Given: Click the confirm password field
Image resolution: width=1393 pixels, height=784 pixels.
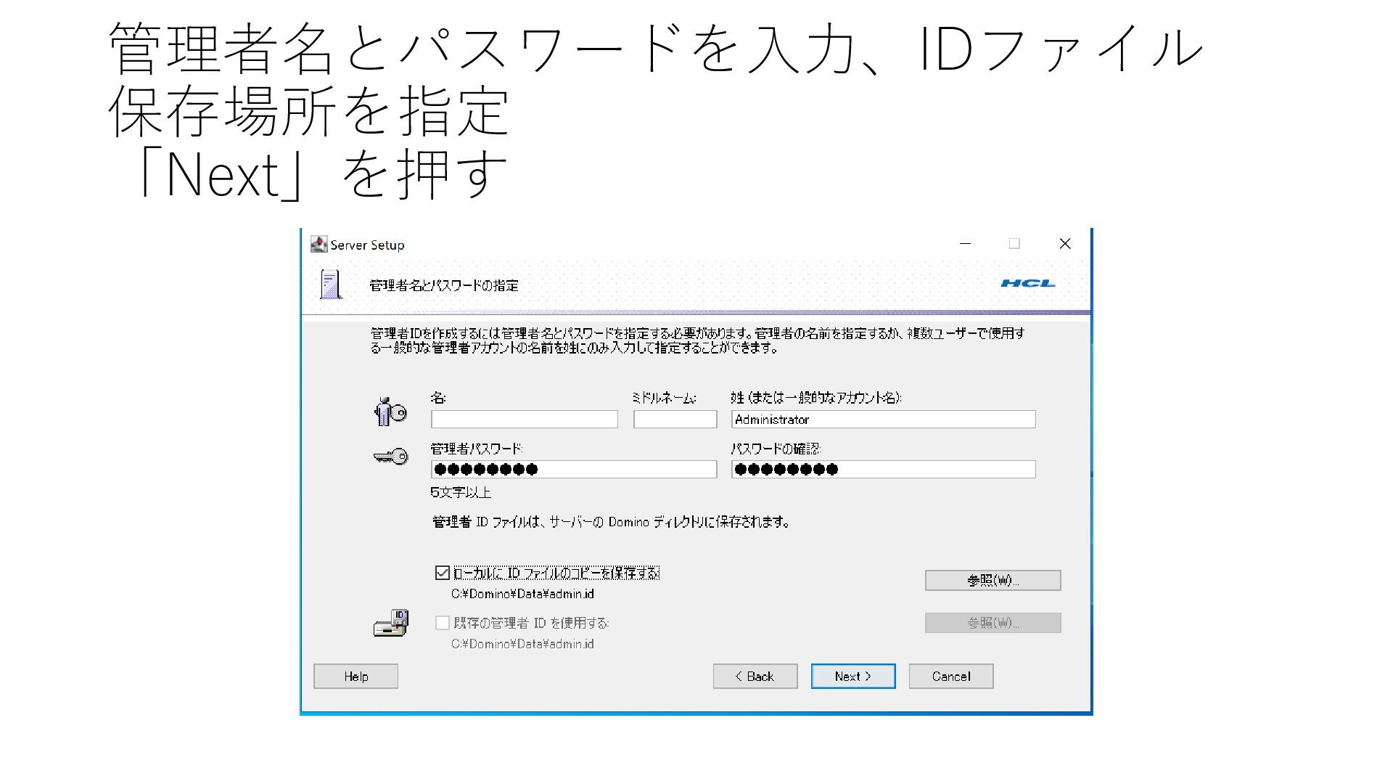Looking at the screenshot, I should [882, 470].
